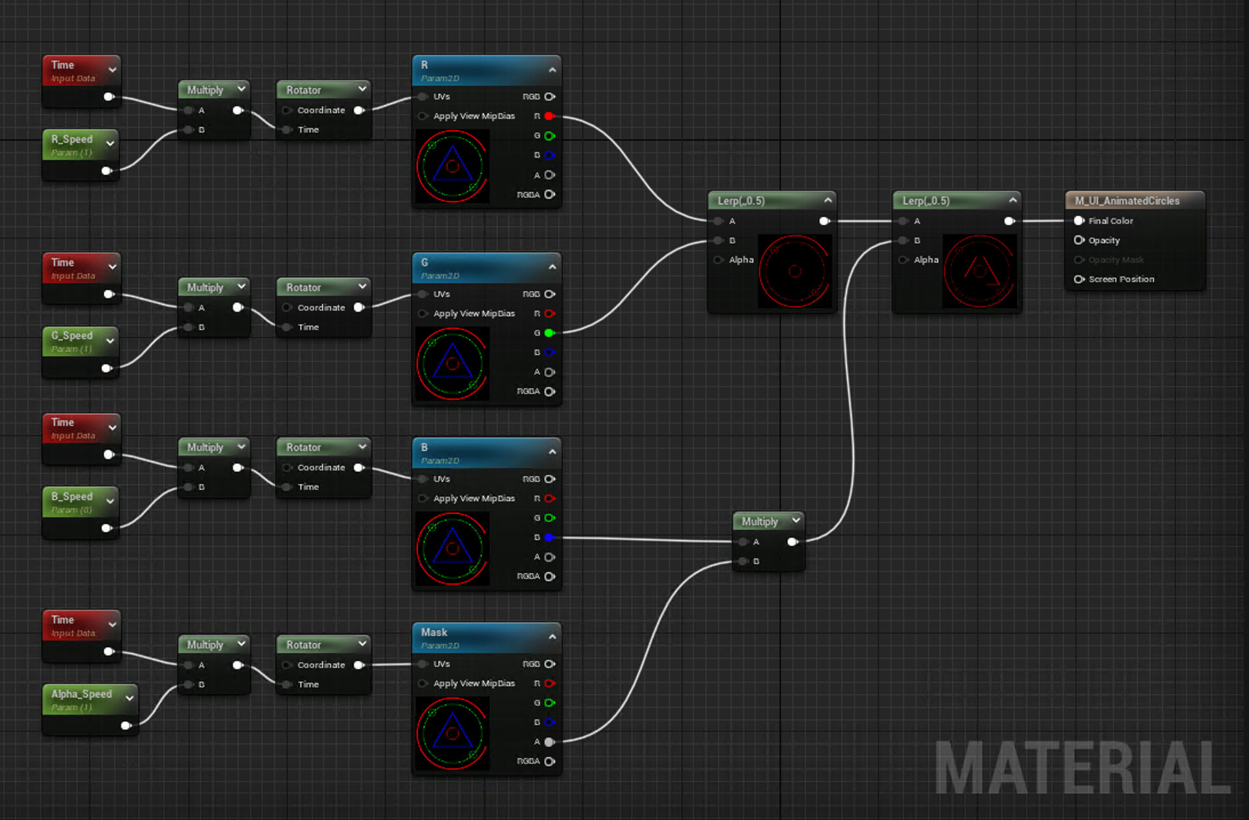Viewport: 1249px width, 820px height.
Task: Click Alpha input pin on first Lerp node
Action: point(718,260)
